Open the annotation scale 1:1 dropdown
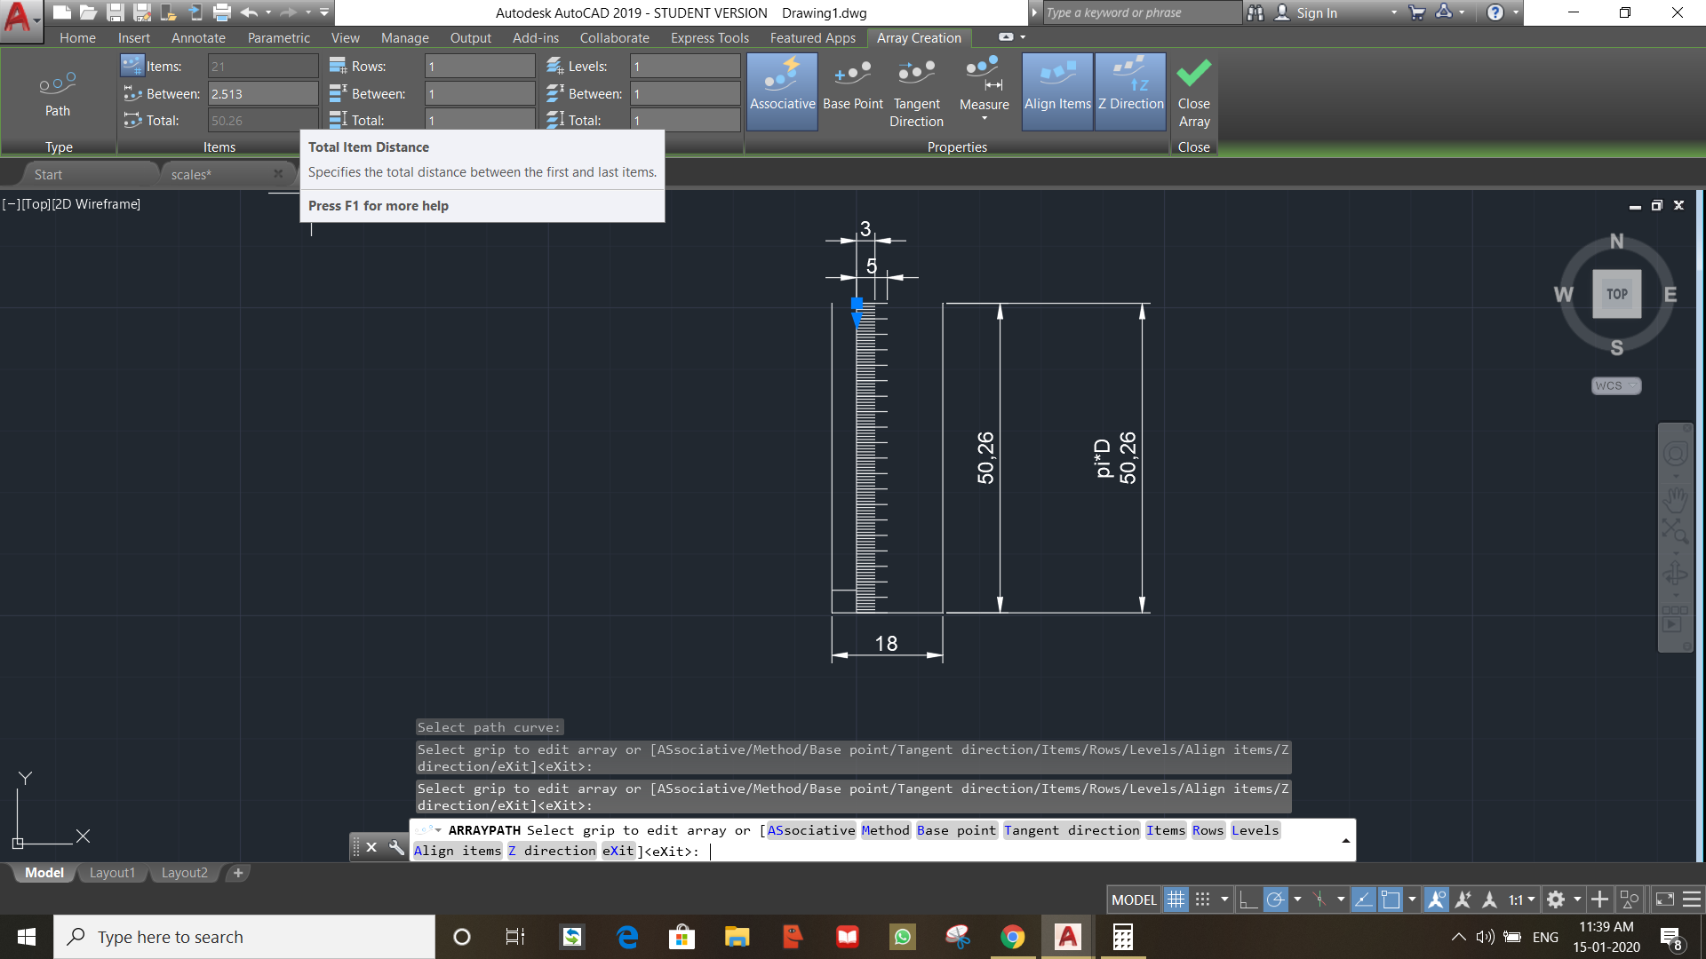Screen dimensions: 1706x959 (1521, 900)
